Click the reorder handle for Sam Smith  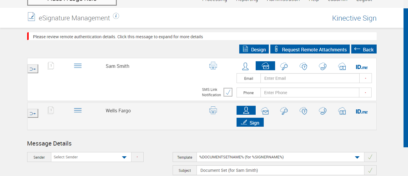[78, 66]
